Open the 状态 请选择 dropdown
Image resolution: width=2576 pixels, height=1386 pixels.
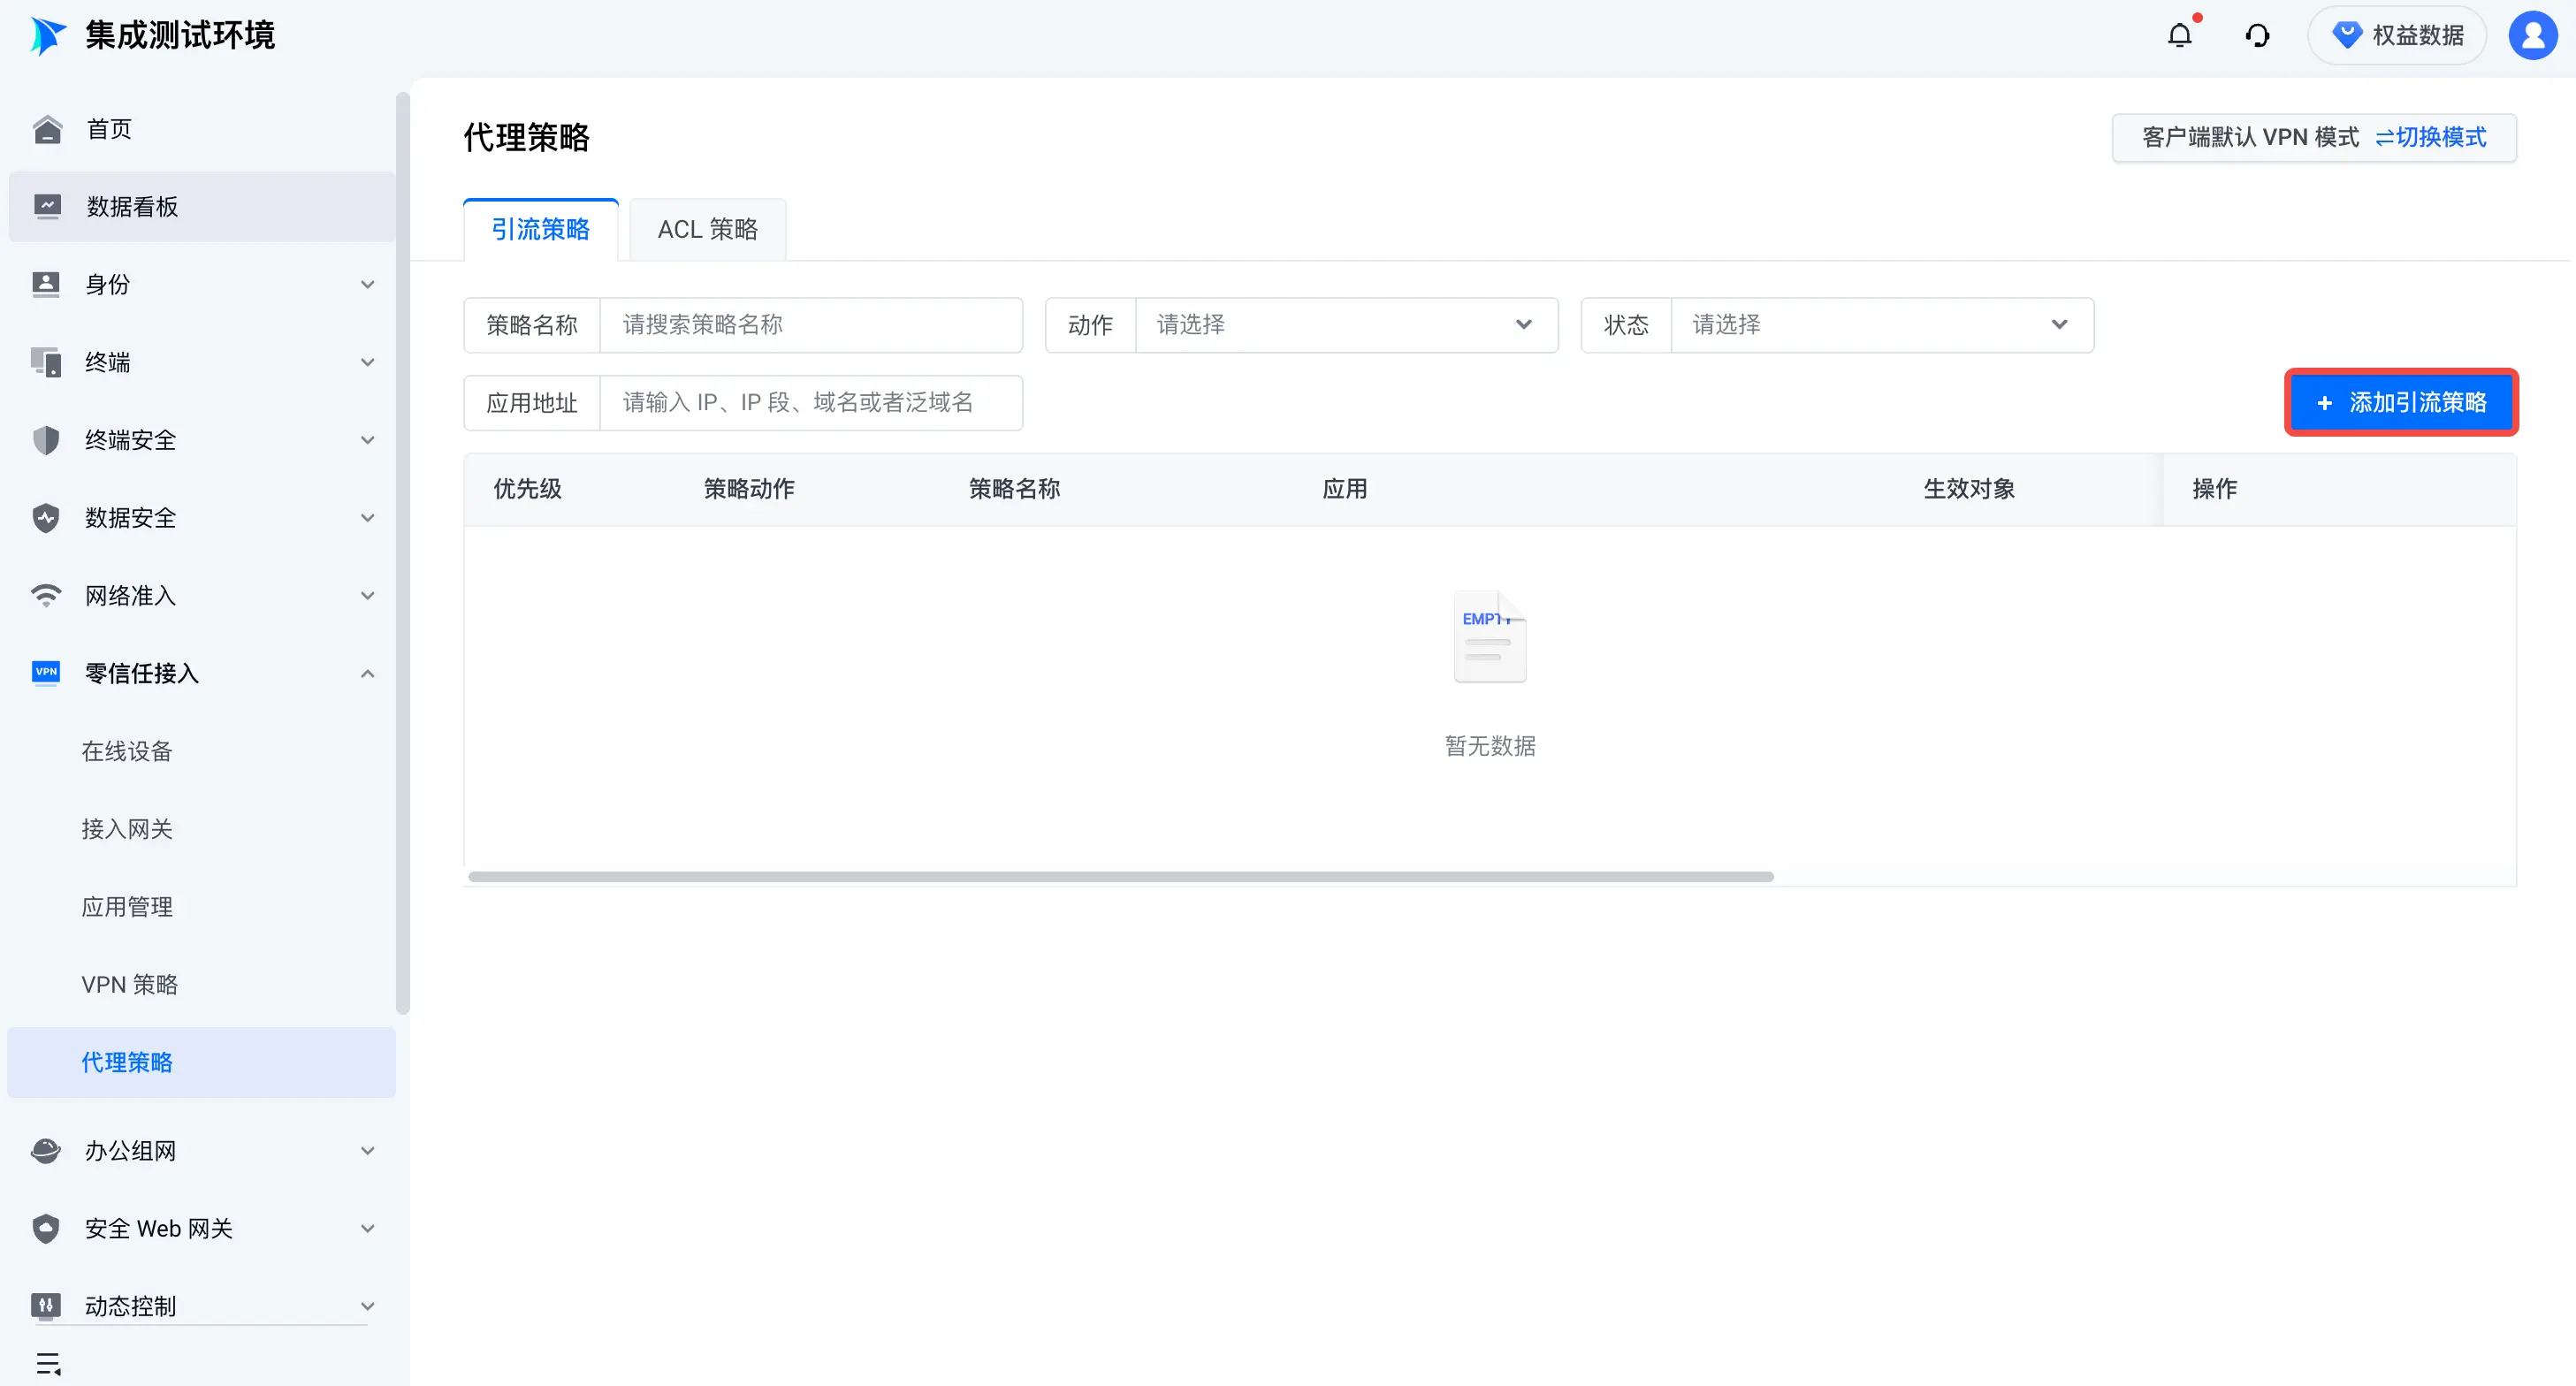coord(1882,325)
